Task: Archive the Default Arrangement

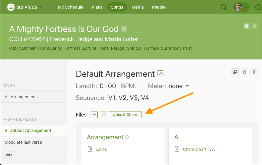Action: pos(245,72)
